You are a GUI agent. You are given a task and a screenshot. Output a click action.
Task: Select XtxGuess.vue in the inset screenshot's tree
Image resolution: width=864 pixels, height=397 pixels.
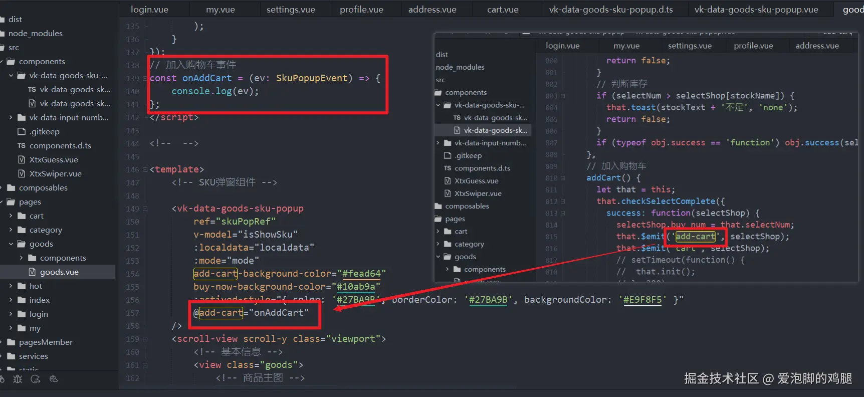click(476, 180)
